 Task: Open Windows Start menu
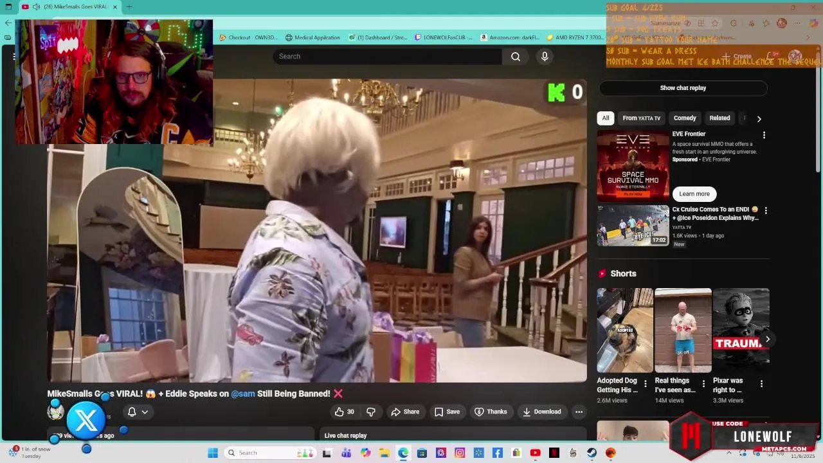(x=213, y=453)
